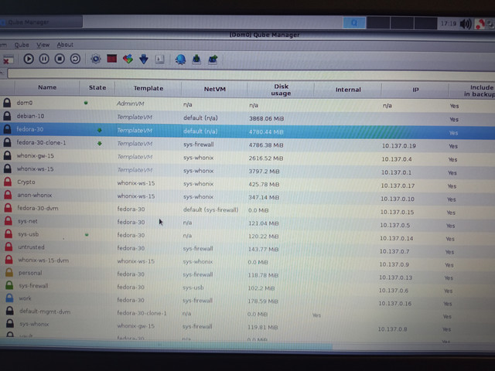This screenshot has width=495, height=371.
Task: Click the search input field
Action: coord(251,74)
